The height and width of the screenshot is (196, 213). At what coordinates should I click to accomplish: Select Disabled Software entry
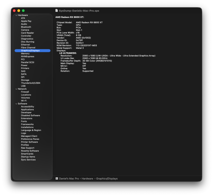tap(30, 116)
